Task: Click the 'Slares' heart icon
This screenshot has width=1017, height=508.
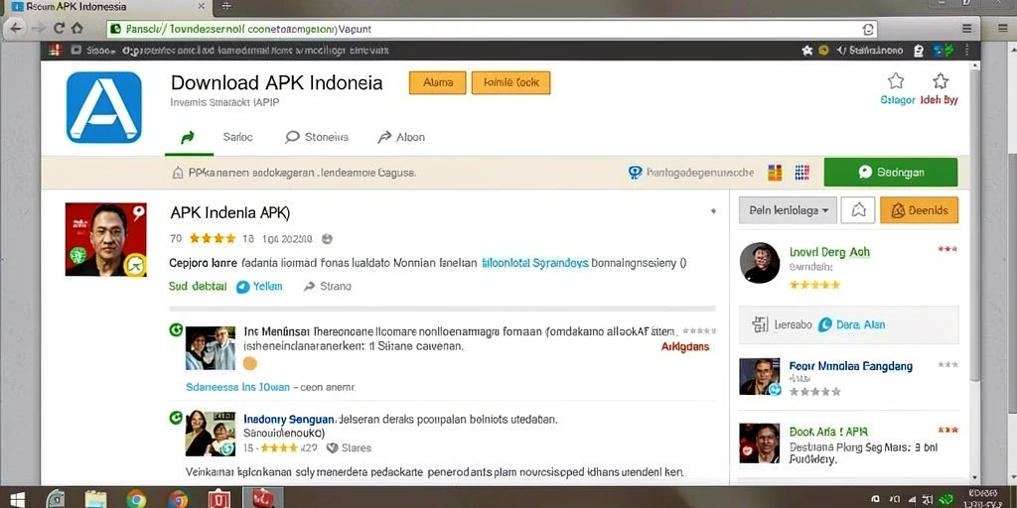Action: (332, 447)
